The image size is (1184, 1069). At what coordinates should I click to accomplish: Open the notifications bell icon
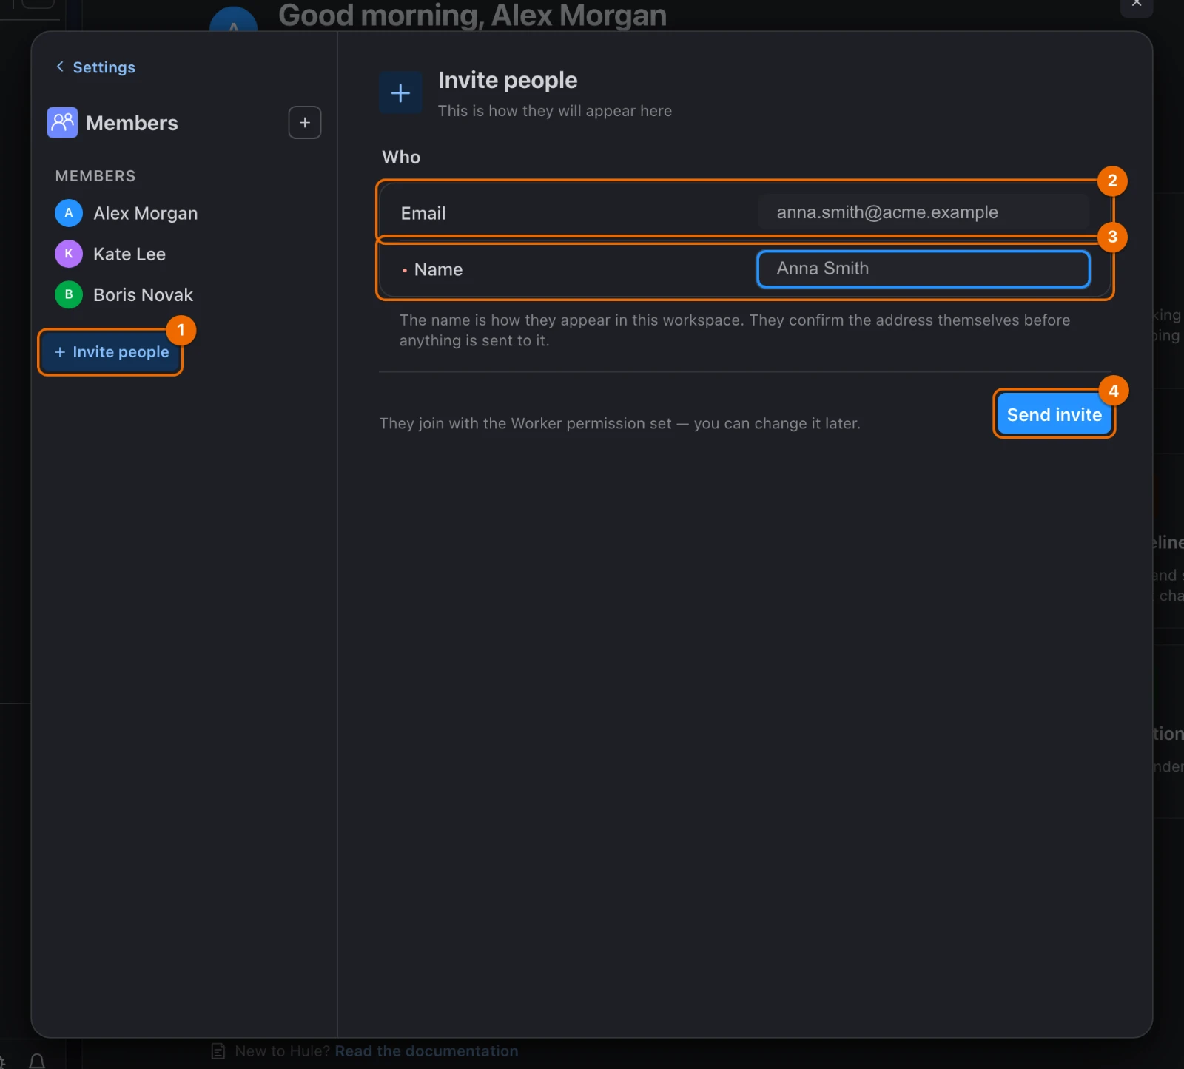(x=37, y=1061)
